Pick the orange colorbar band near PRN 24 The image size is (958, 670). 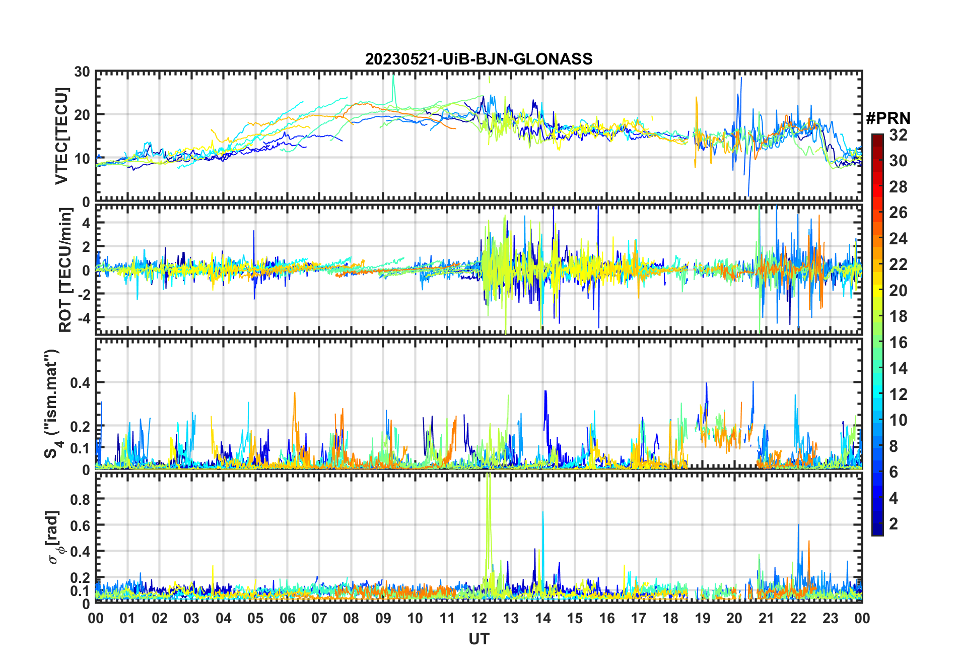pyautogui.click(x=877, y=238)
